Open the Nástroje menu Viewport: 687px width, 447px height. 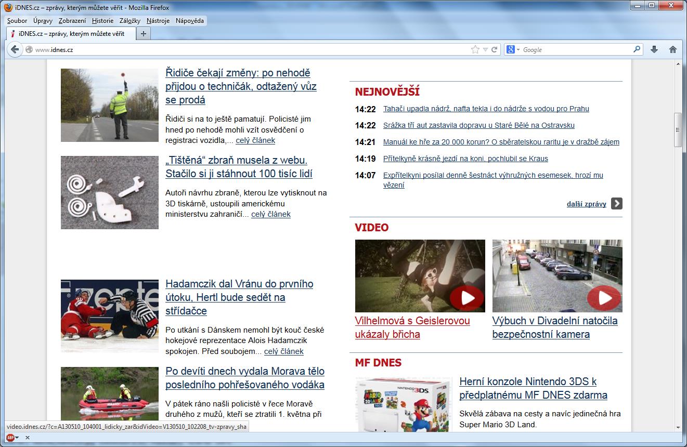click(x=158, y=21)
